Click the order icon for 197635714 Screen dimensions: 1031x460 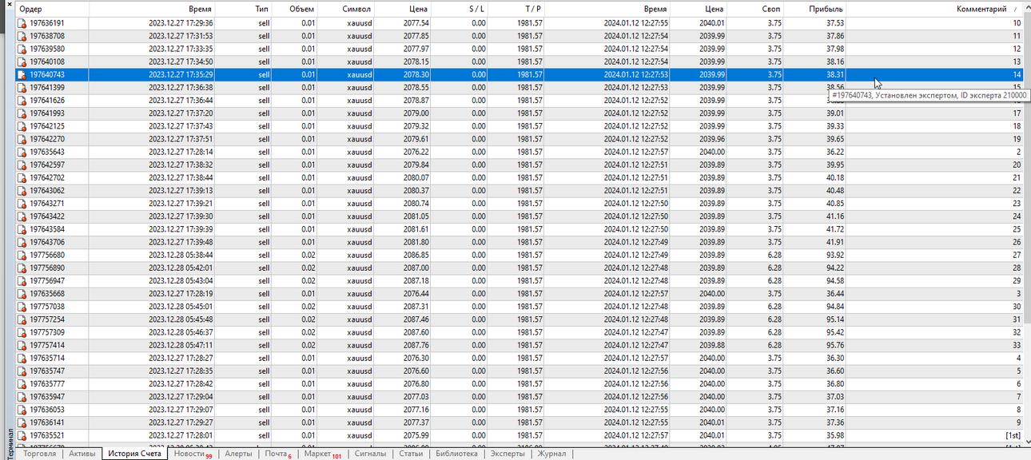[x=22, y=358]
